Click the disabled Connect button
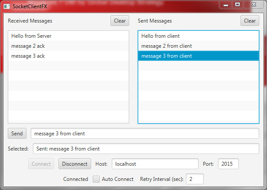 click(x=41, y=164)
